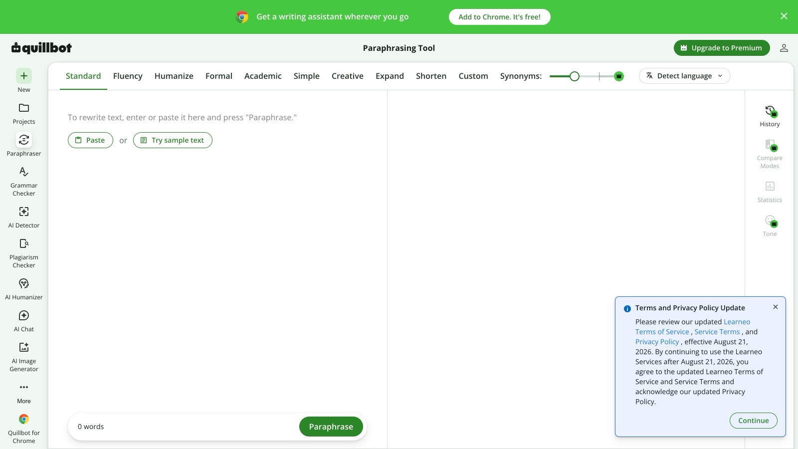
Task: Click Add to Chrome. It's free! button
Action: click(499, 17)
